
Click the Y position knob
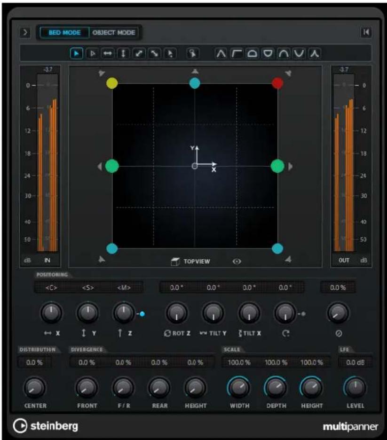[x=87, y=313]
